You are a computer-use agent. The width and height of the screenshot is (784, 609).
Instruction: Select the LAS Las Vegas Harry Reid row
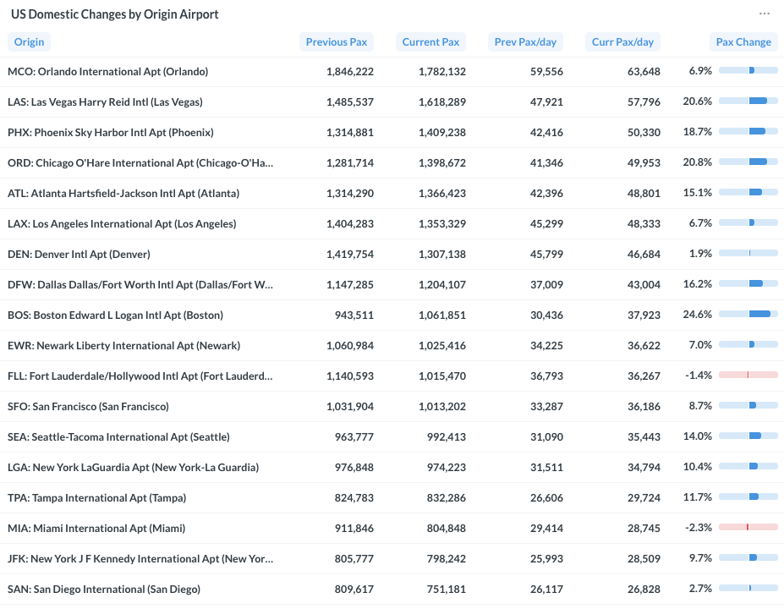pos(104,102)
